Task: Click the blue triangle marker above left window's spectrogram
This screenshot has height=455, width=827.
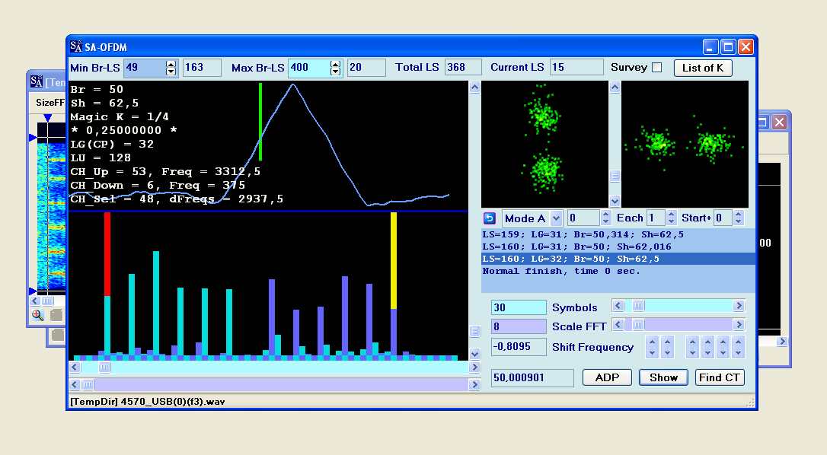Action: tap(47, 118)
